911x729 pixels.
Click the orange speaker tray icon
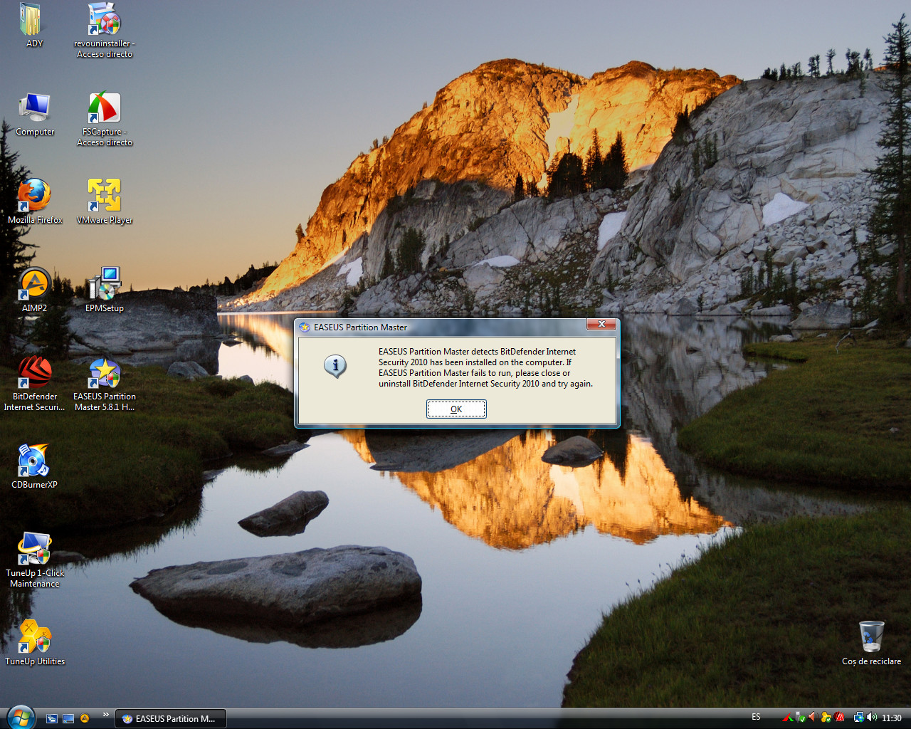pyautogui.click(x=813, y=718)
